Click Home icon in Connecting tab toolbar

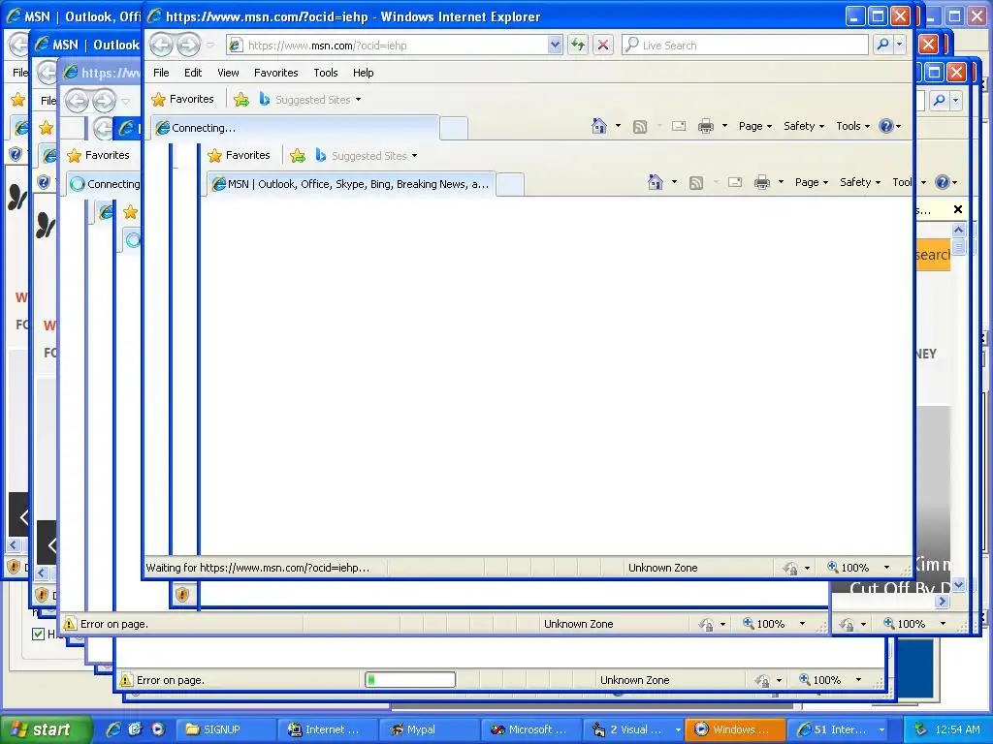[599, 126]
